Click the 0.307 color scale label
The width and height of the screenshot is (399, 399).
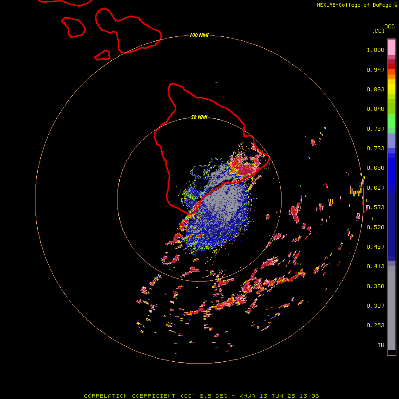tap(376, 306)
